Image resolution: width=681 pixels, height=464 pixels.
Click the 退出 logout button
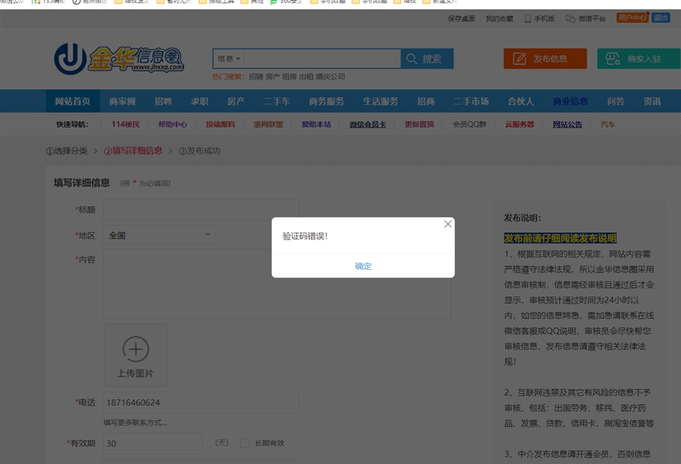tap(661, 18)
